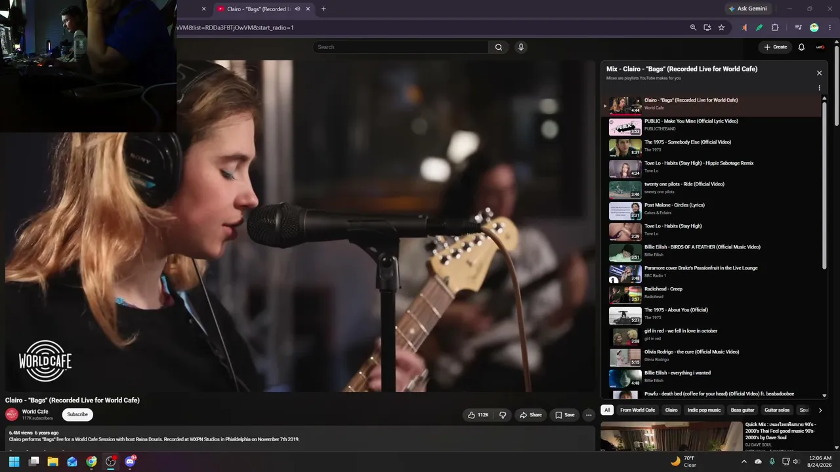Image resolution: width=840 pixels, height=472 pixels.
Task: Open Discord from the taskbar
Action: coord(130,462)
